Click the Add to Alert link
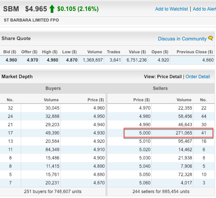Screen dimensions: 216x198 pos(204,9)
